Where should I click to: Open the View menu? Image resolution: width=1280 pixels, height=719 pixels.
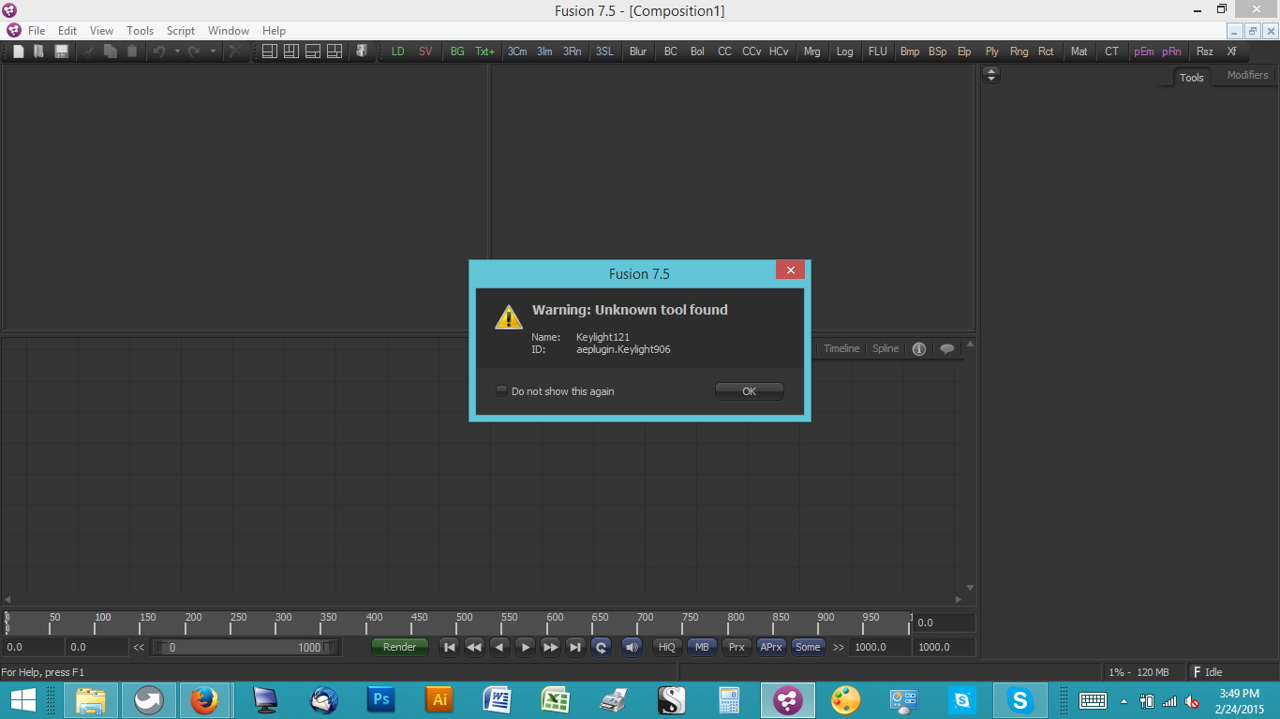(x=101, y=31)
